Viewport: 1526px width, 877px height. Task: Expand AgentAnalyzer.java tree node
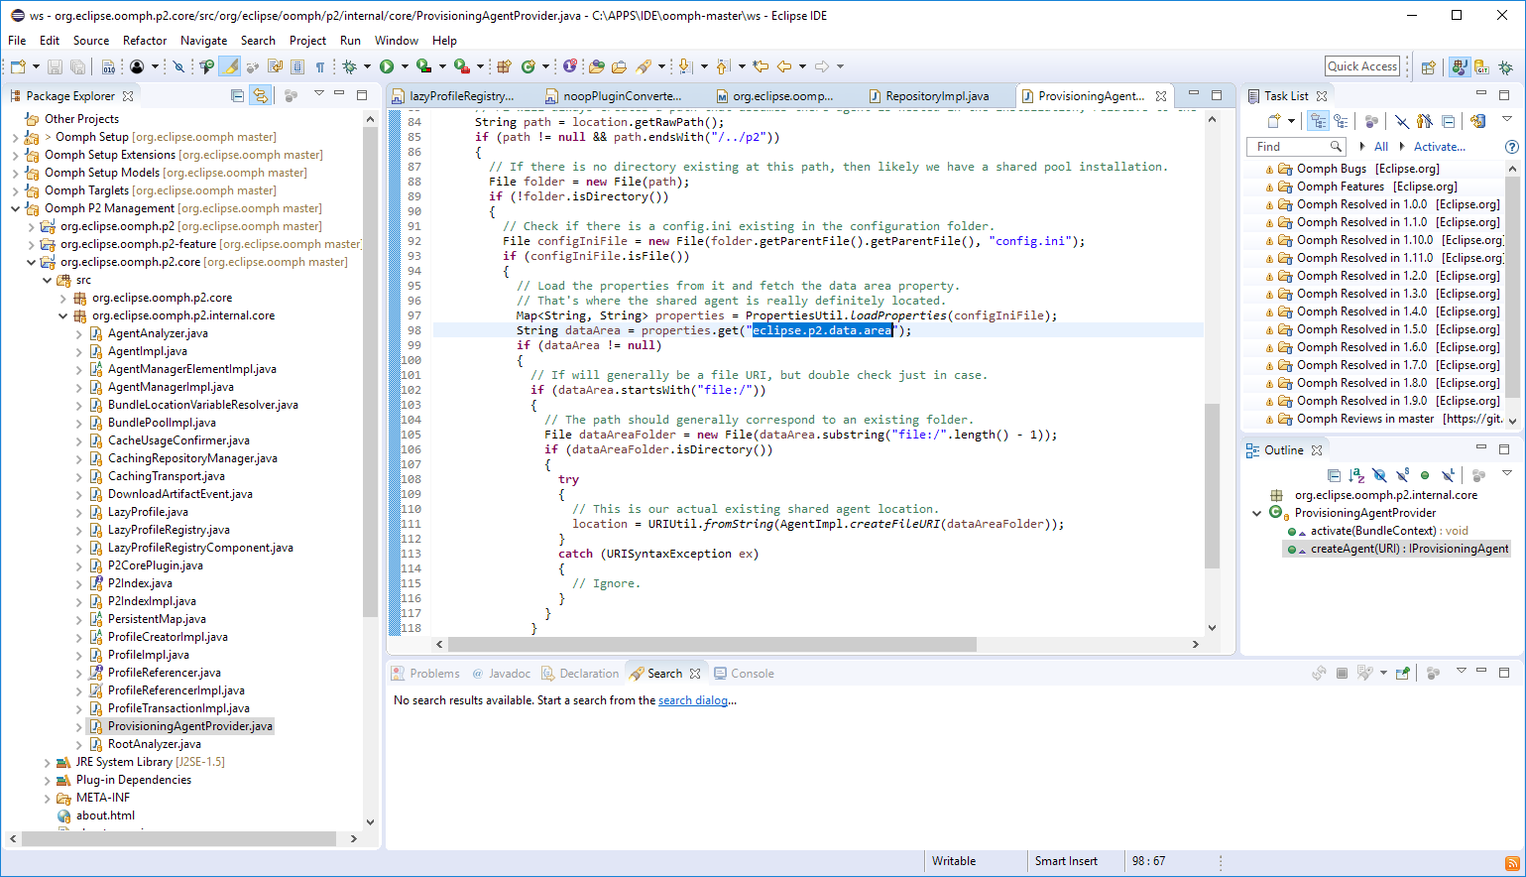pyautogui.click(x=78, y=333)
